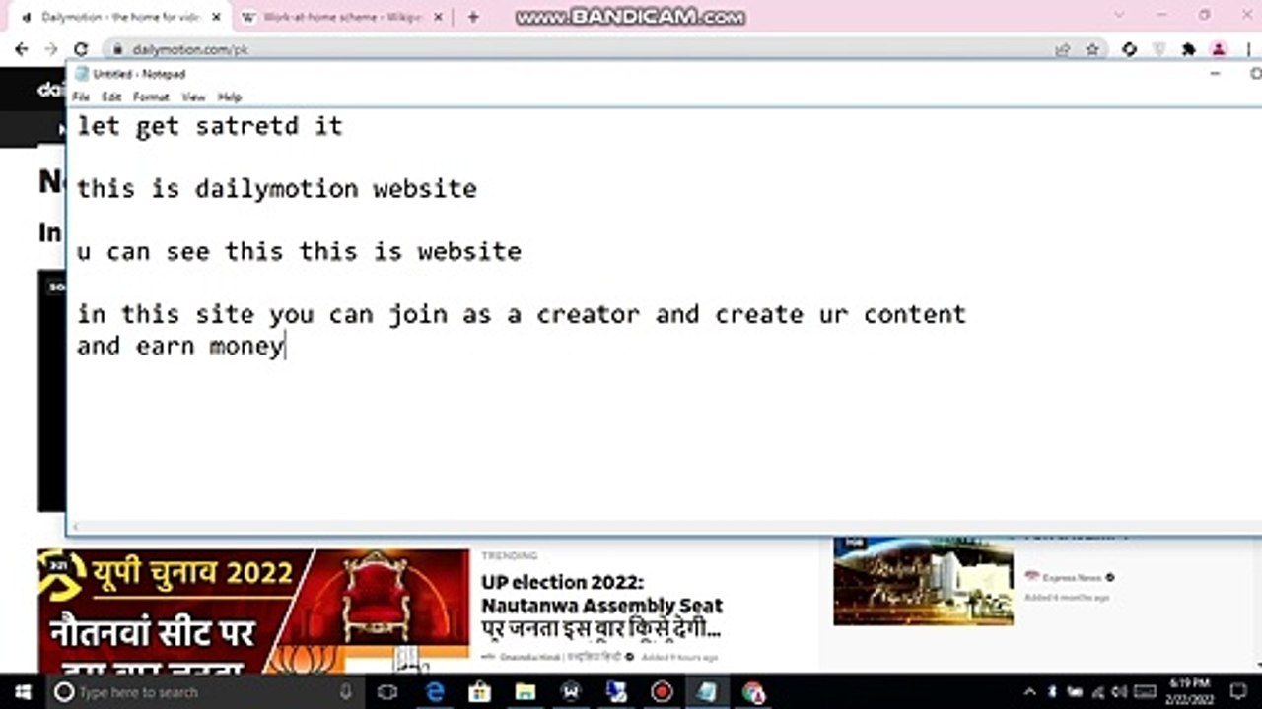Click the microphone icon in taskbar search
The width and height of the screenshot is (1262, 709).
coord(346,692)
